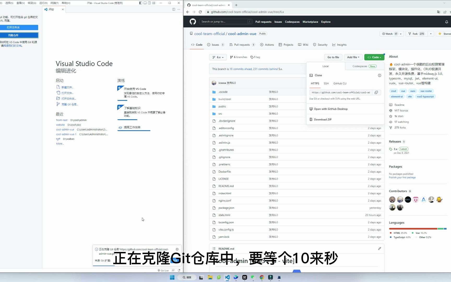Focus the browser address bar URL
The height and width of the screenshot is (282, 451).
pos(247,12)
